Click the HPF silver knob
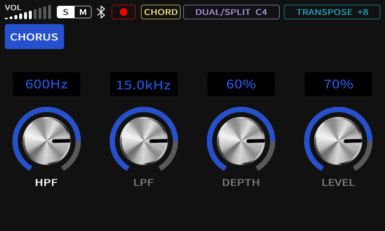This screenshot has height=231, width=385. pyautogui.click(x=47, y=141)
